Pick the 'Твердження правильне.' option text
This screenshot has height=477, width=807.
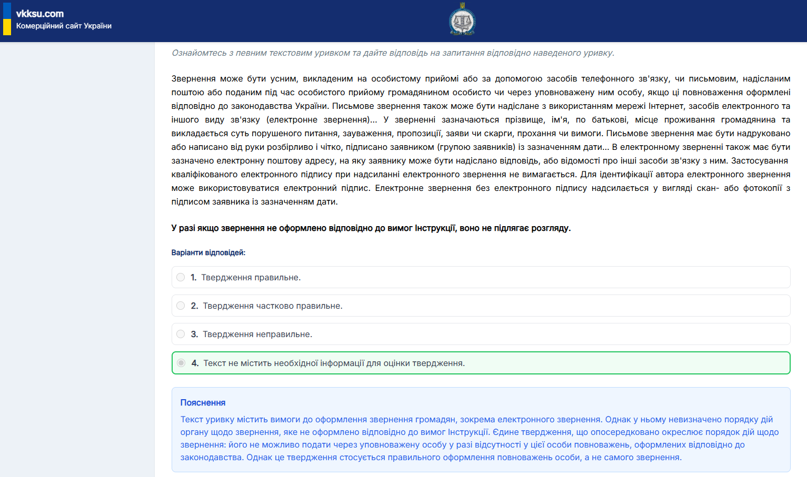(251, 277)
